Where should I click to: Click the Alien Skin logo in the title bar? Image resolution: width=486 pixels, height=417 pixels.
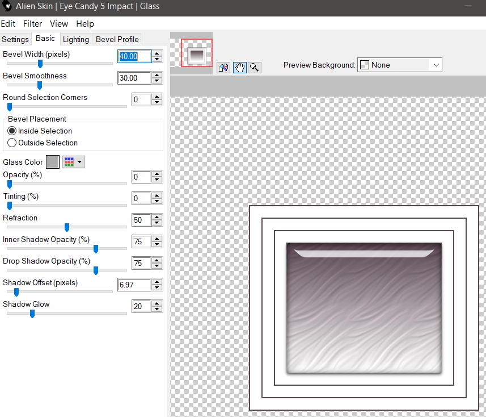point(8,7)
